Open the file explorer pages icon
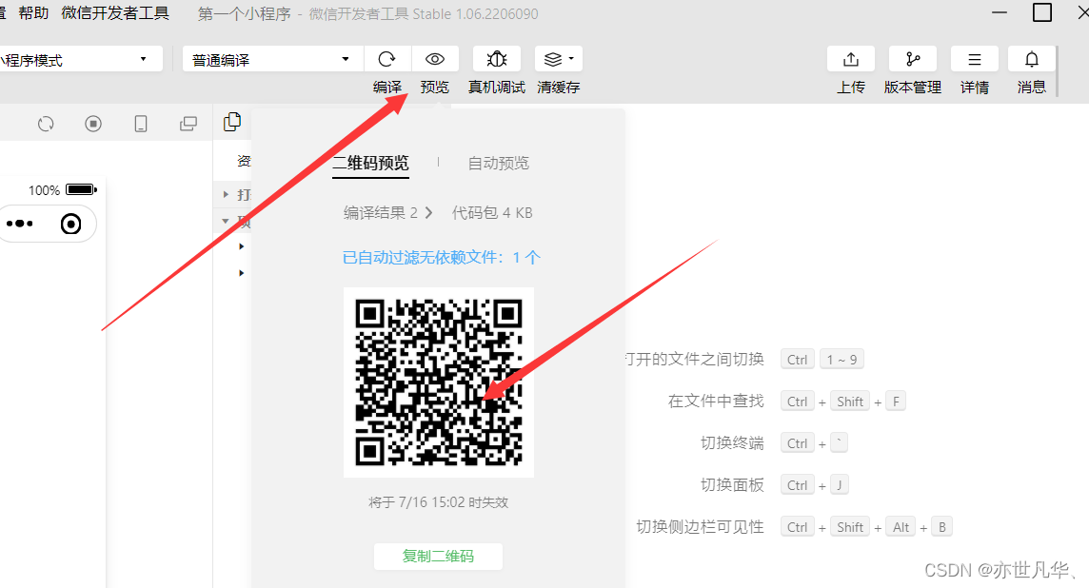This screenshot has height=588, width=1089. (x=232, y=122)
